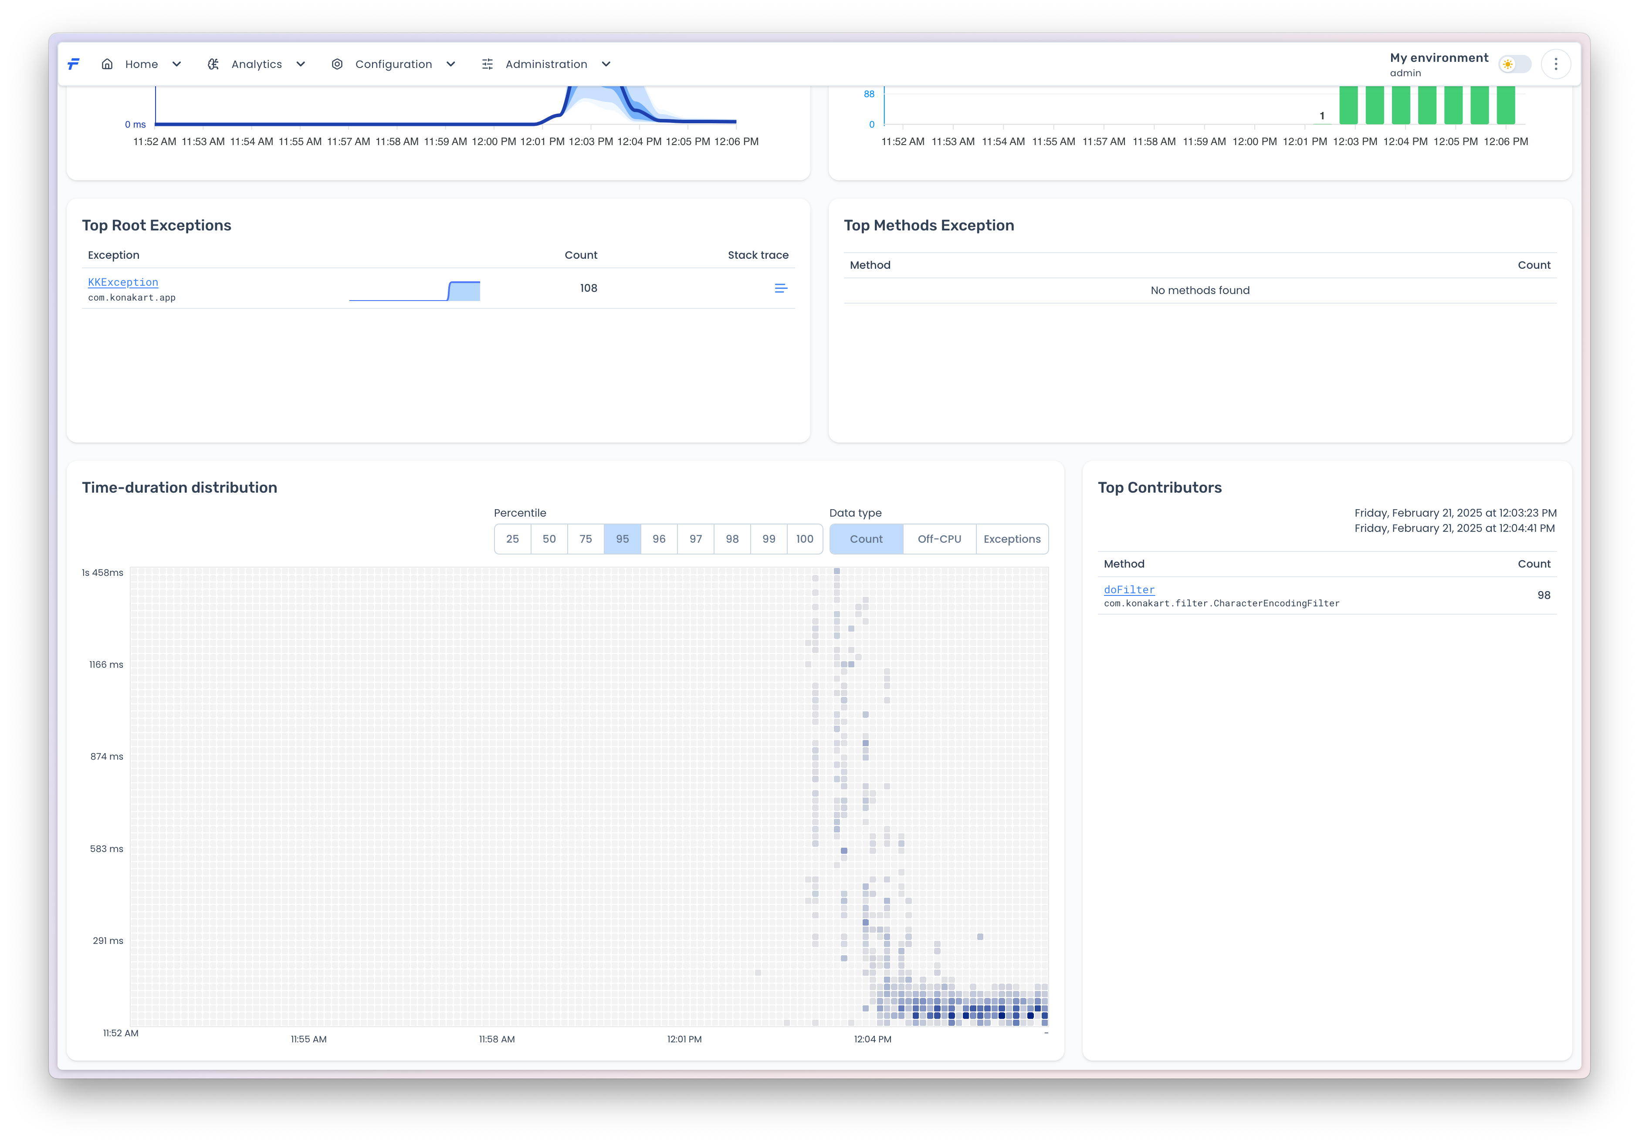Click the Home house icon
Image resolution: width=1639 pixels, height=1143 pixels.
pyautogui.click(x=107, y=64)
